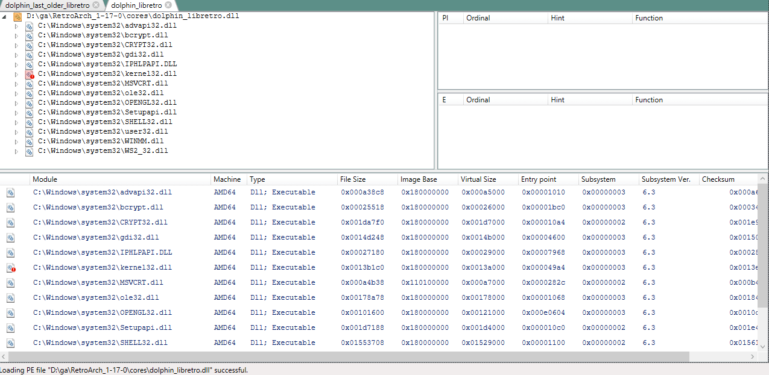Screen dimensions: 769x375
Task: Select the CRYPT32.dll item in tree
Action: [105, 45]
